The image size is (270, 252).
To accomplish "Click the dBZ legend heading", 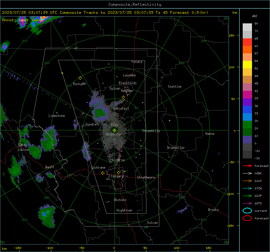I will [x=254, y=16].
